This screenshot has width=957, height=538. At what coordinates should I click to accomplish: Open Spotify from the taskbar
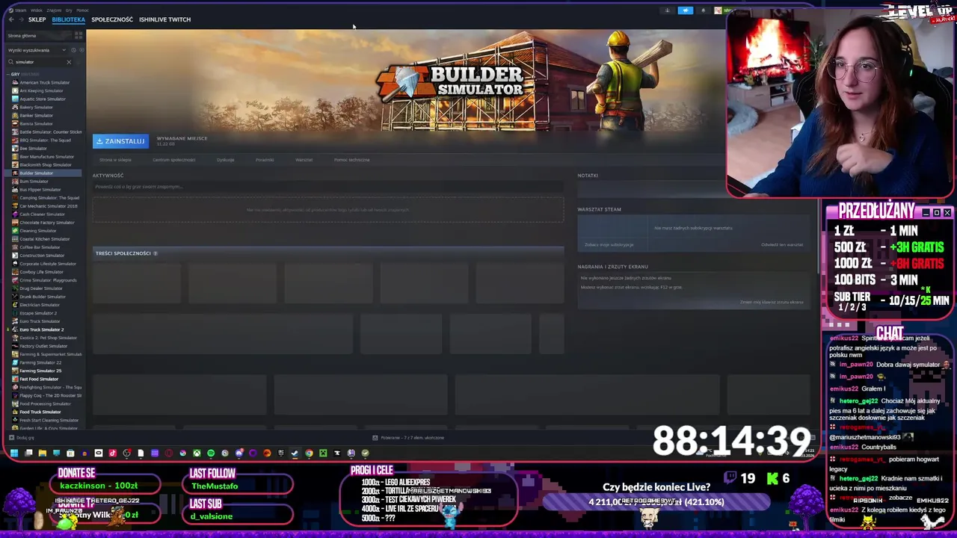211,453
